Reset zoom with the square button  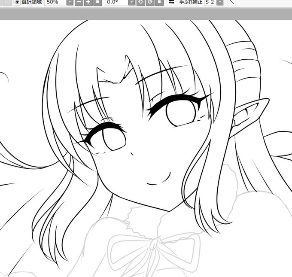click(x=97, y=3)
